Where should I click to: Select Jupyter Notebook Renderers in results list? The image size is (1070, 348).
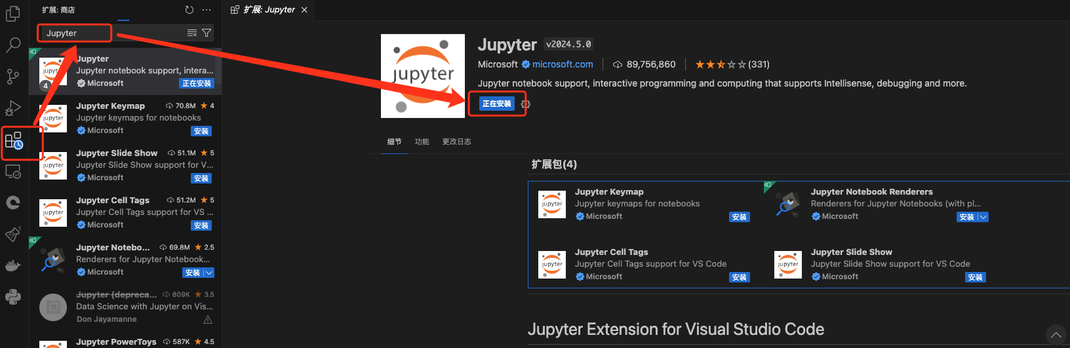coord(125,260)
